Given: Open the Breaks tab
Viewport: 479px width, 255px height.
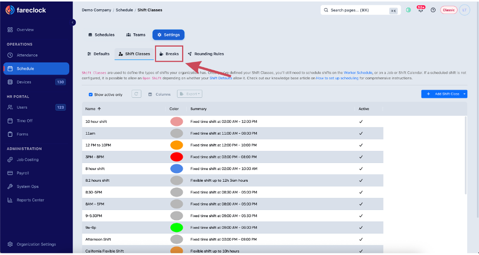Looking at the screenshot, I should [169, 54].
